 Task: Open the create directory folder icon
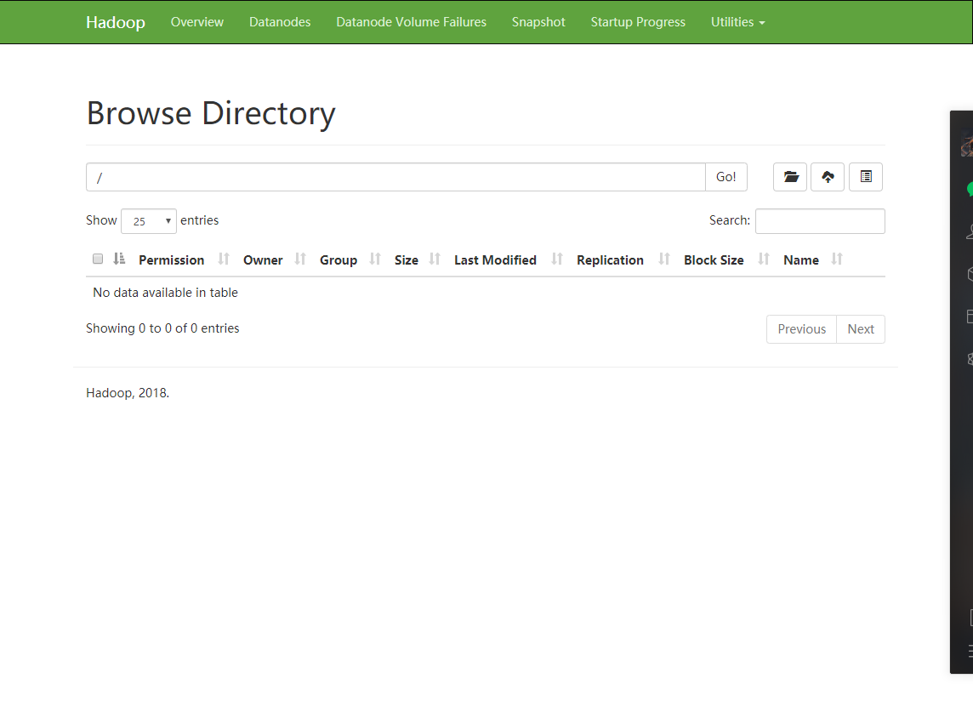click(789, 176)
